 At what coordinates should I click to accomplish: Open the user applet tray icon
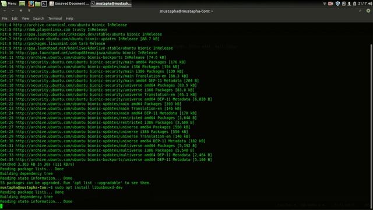pyautogui.click(x=349, y=3)
